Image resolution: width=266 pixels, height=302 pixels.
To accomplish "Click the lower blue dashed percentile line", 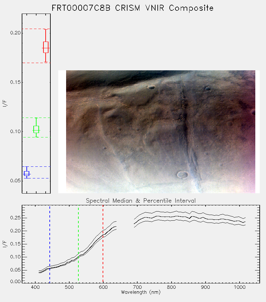I will coord(36,178).
